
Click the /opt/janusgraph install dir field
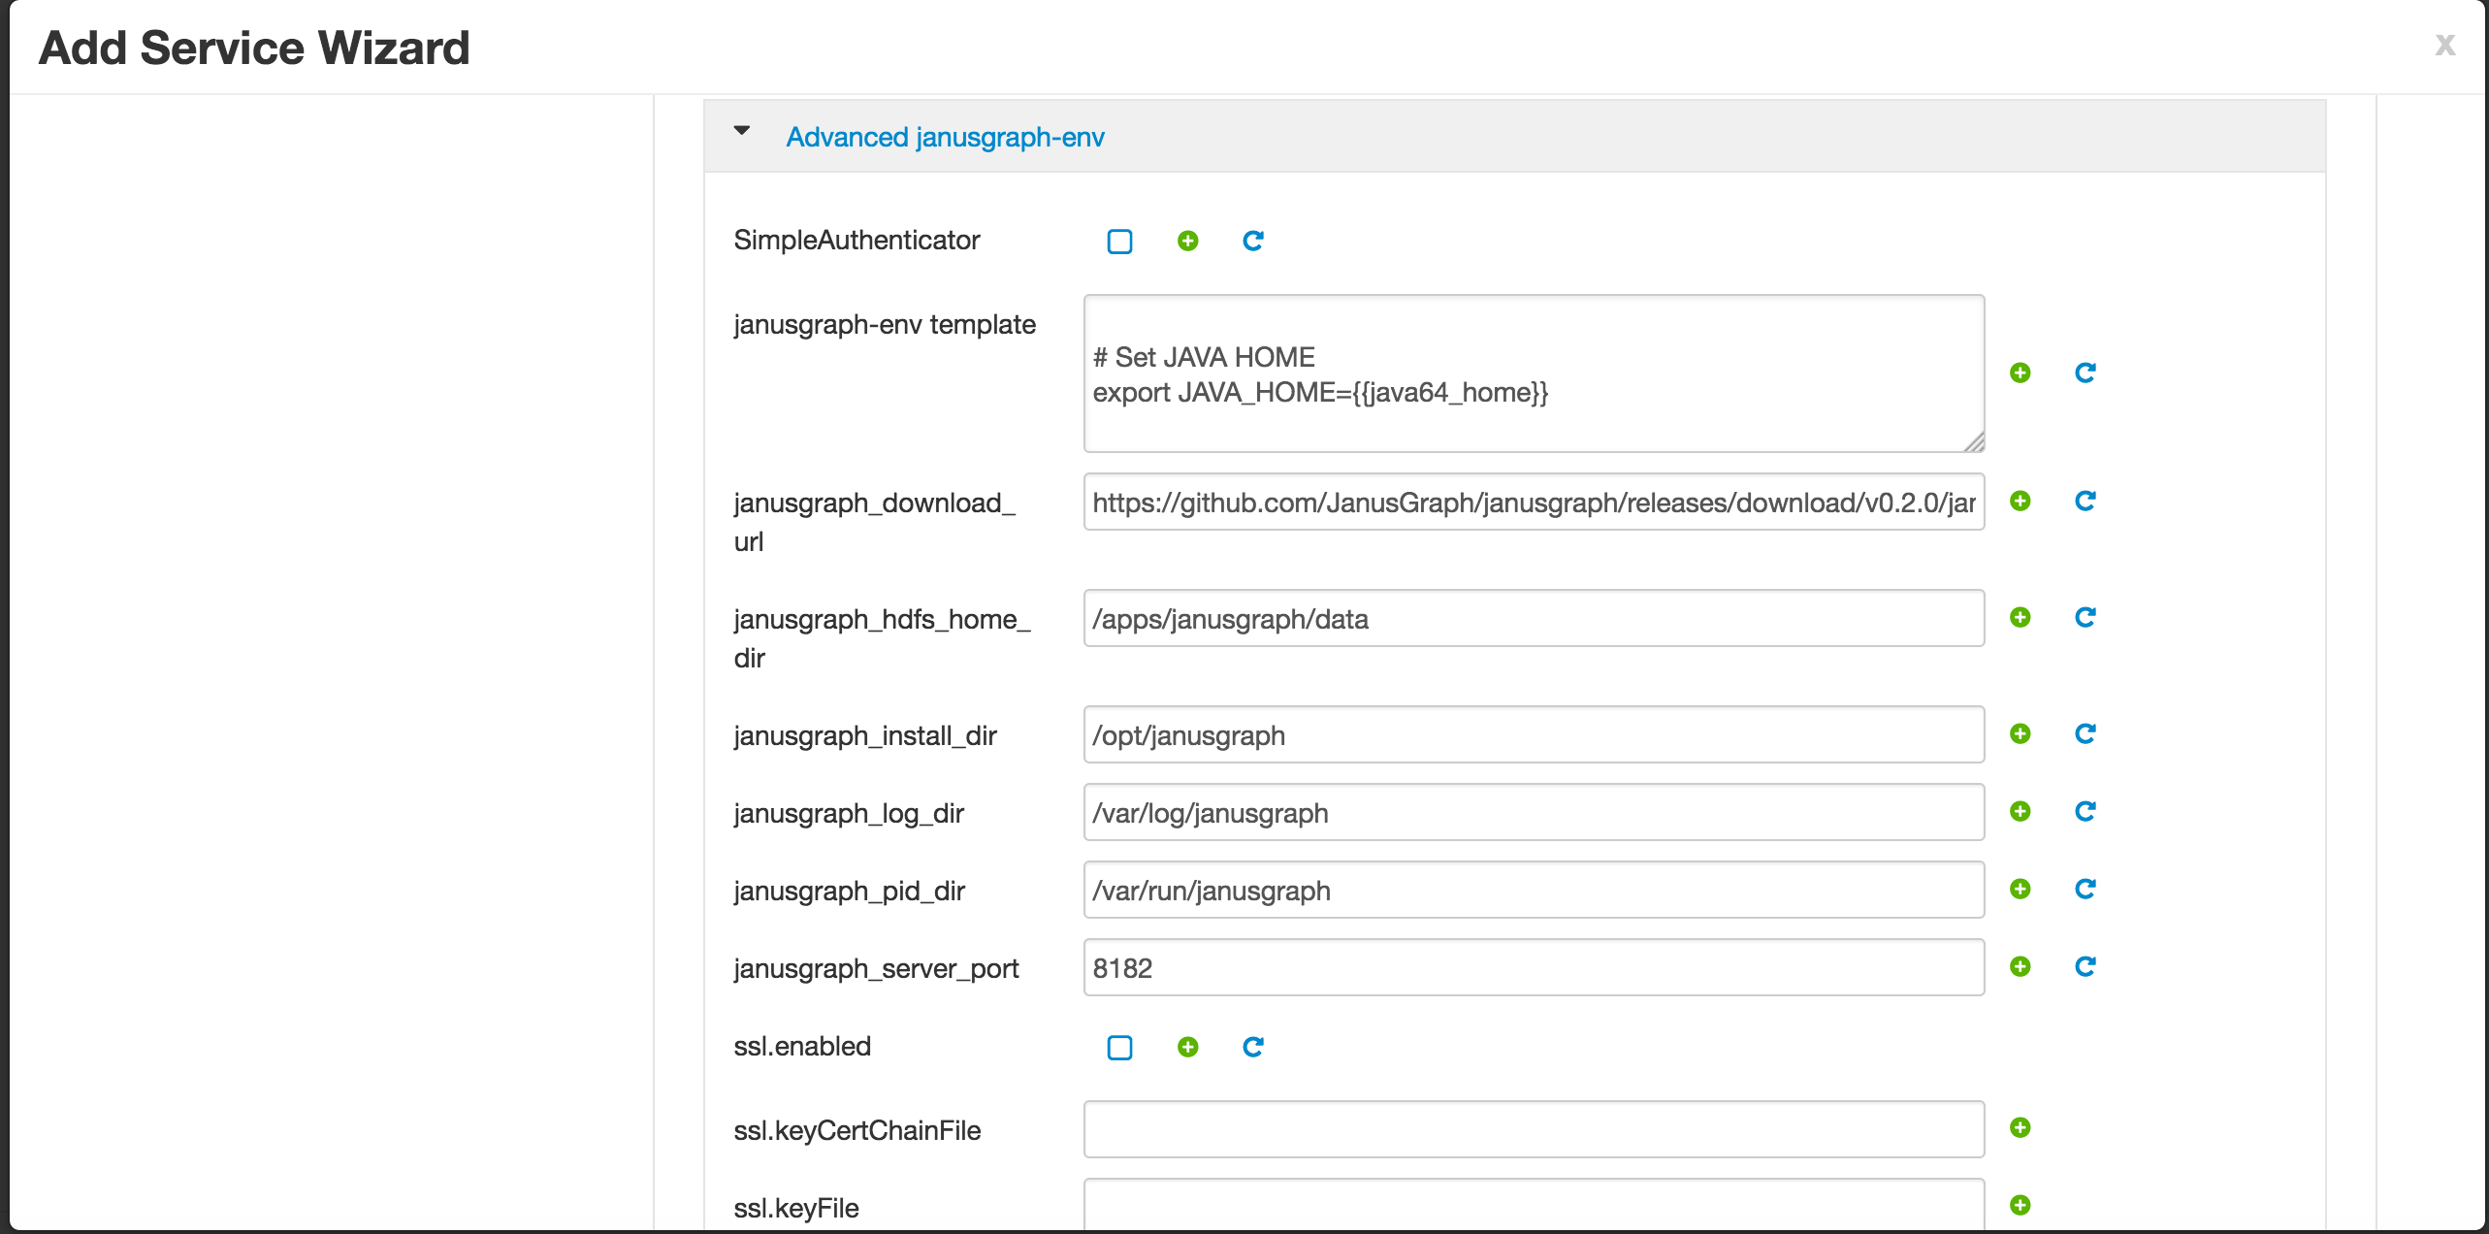pyautogui.click(x=1534, y=734)
